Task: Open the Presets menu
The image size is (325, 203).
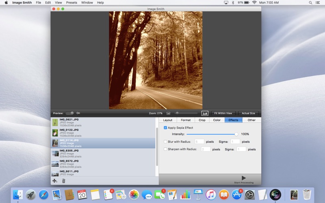Action: click(71, 3)
